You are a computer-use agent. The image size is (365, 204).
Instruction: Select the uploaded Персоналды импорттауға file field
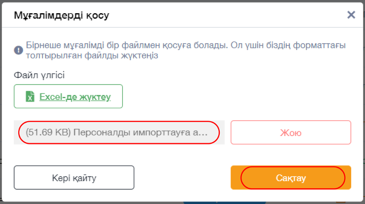coord(119,133)
